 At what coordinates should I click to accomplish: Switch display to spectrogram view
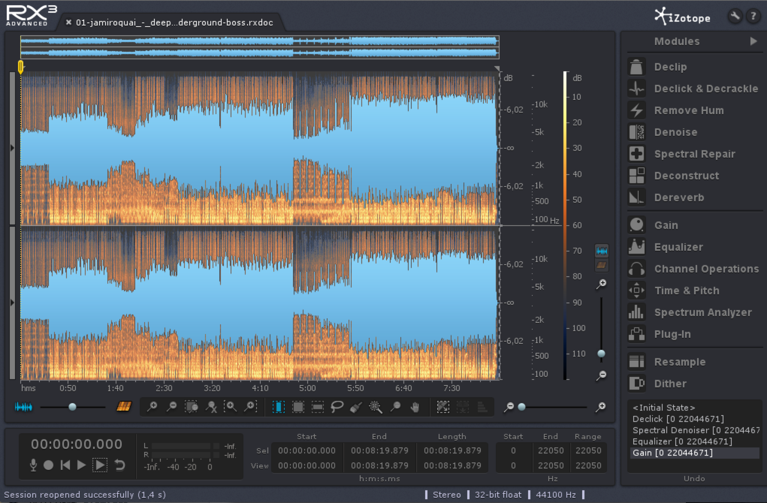pyautogui.click(x=602, y=265)
